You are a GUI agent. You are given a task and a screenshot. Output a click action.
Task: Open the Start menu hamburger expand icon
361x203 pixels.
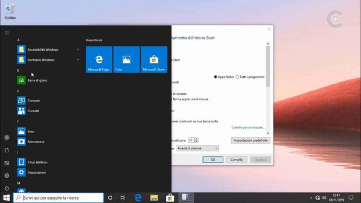pos(7,33)
